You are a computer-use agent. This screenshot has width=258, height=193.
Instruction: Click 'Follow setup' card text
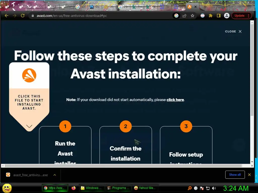click(186, 155)
